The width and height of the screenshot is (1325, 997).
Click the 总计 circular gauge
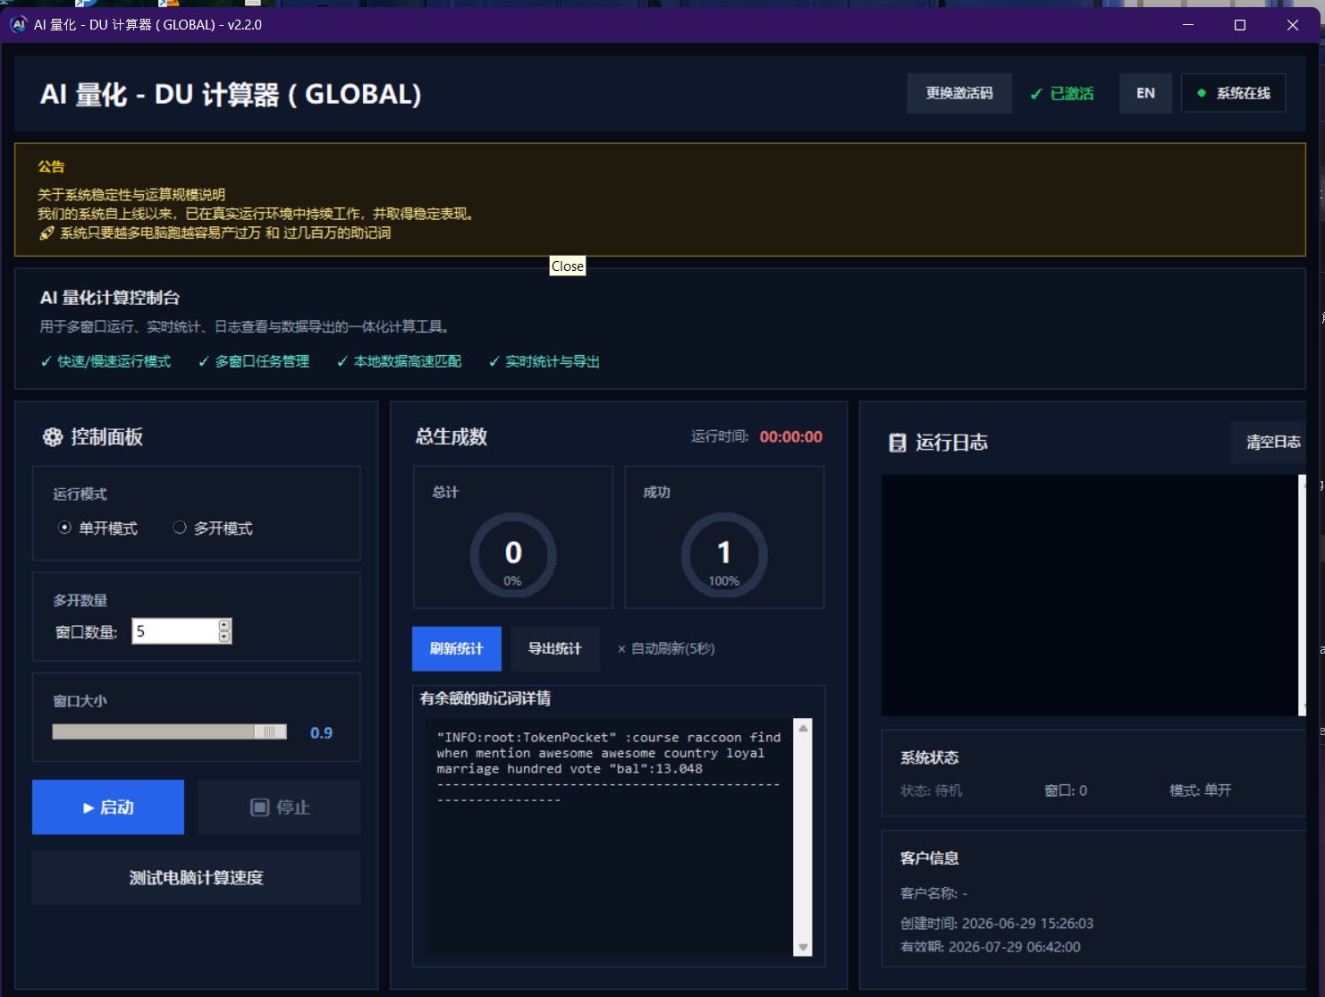coord(513,555)
